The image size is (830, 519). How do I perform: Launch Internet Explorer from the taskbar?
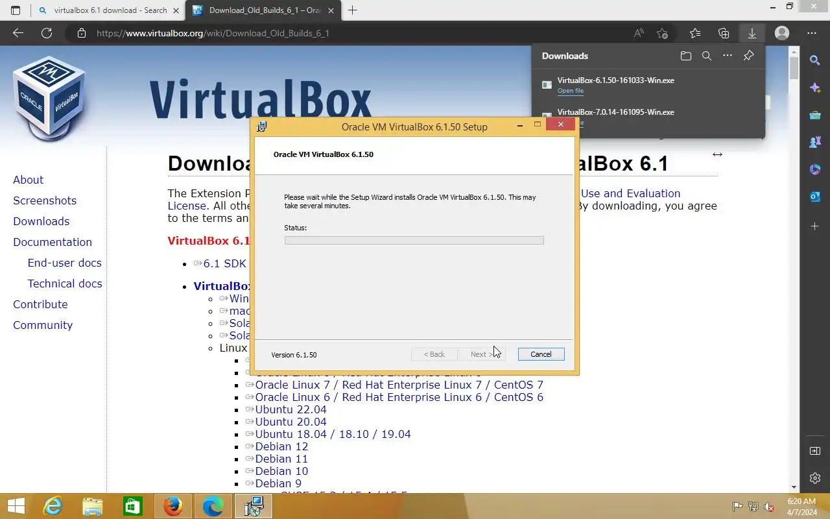tap(53, 506)
